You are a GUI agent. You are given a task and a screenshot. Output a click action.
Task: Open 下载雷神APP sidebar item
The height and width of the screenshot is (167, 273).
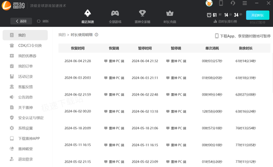point(25,138)
